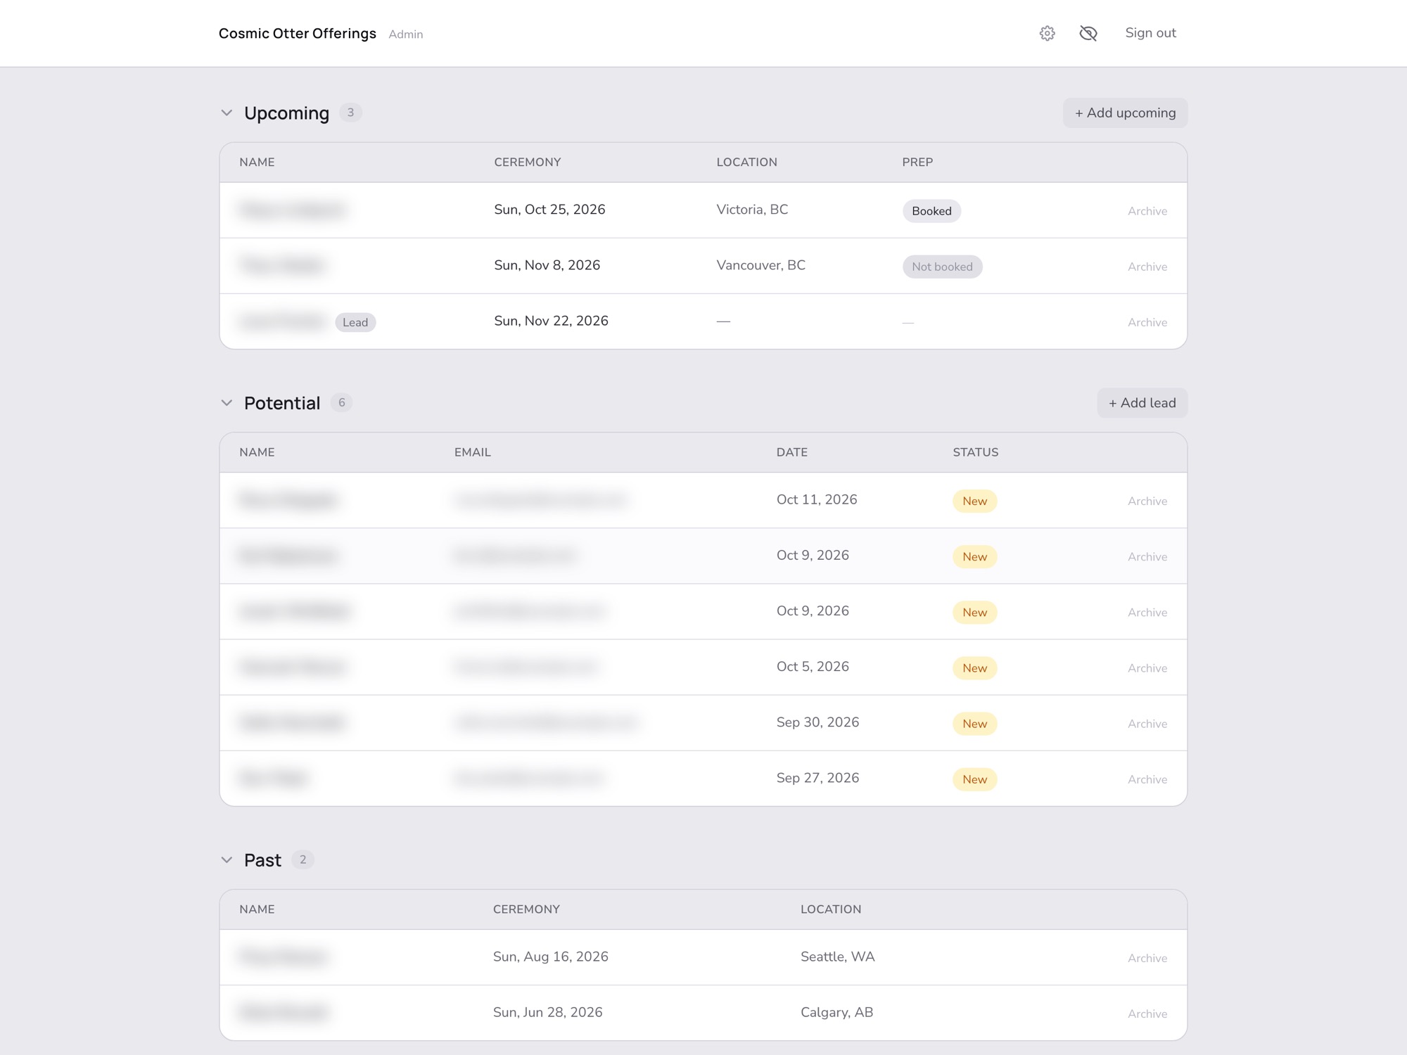Select the 'Sun, Nov 8, 2026' cell
Screen dimensions: 1407x1055
pos(547,265)
